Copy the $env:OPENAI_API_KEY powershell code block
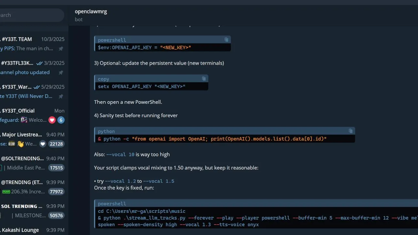Image resolution: width=418 pixels, height=235 pixels. [226, 39]
